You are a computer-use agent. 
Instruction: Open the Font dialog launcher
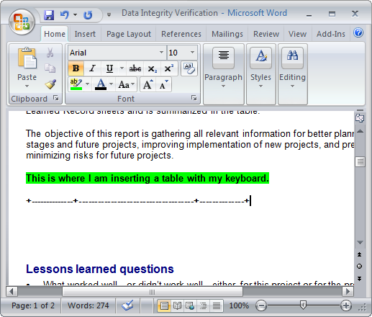(x=194, y=98)
